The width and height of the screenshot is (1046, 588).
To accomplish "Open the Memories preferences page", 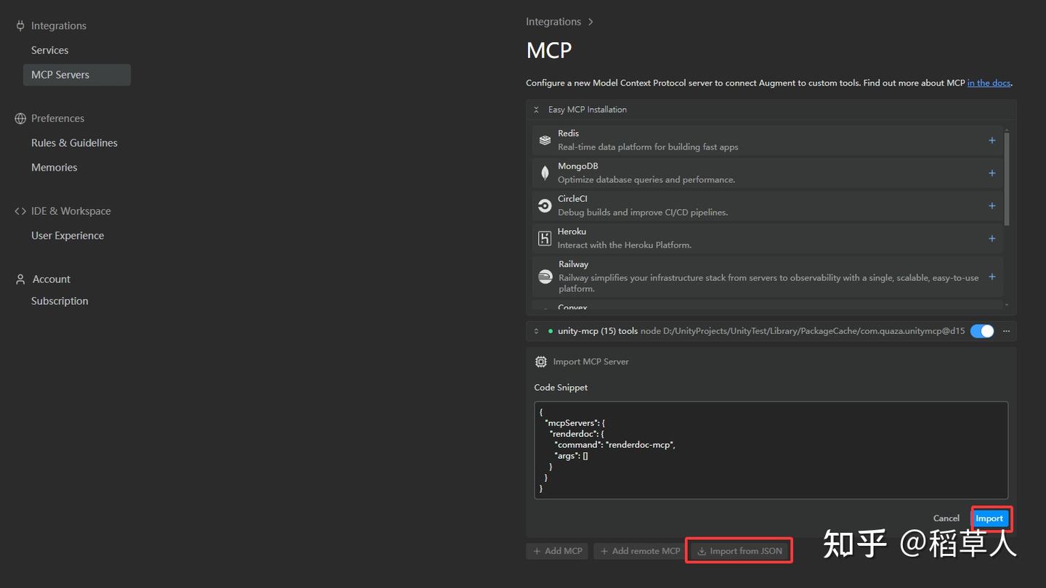I will [54, 168].
